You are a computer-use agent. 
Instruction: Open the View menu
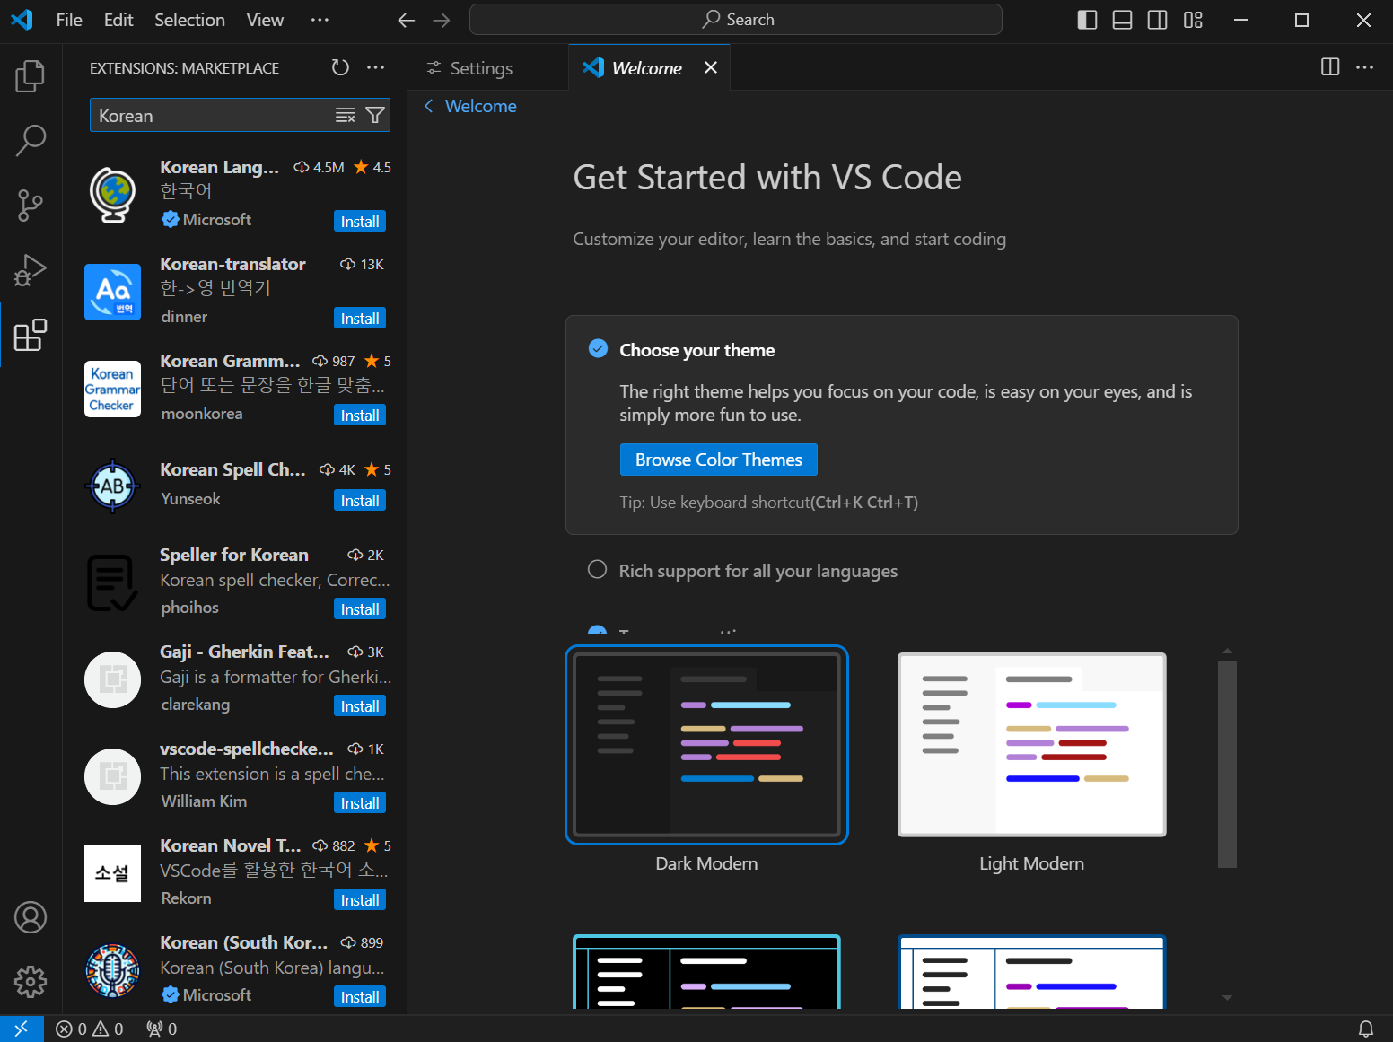265,20
